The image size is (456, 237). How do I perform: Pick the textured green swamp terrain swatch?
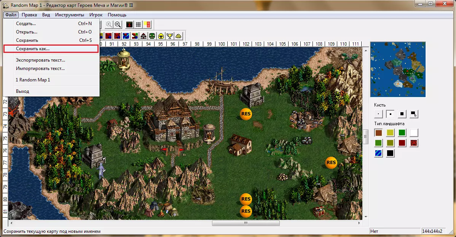[x=378, y=143]
